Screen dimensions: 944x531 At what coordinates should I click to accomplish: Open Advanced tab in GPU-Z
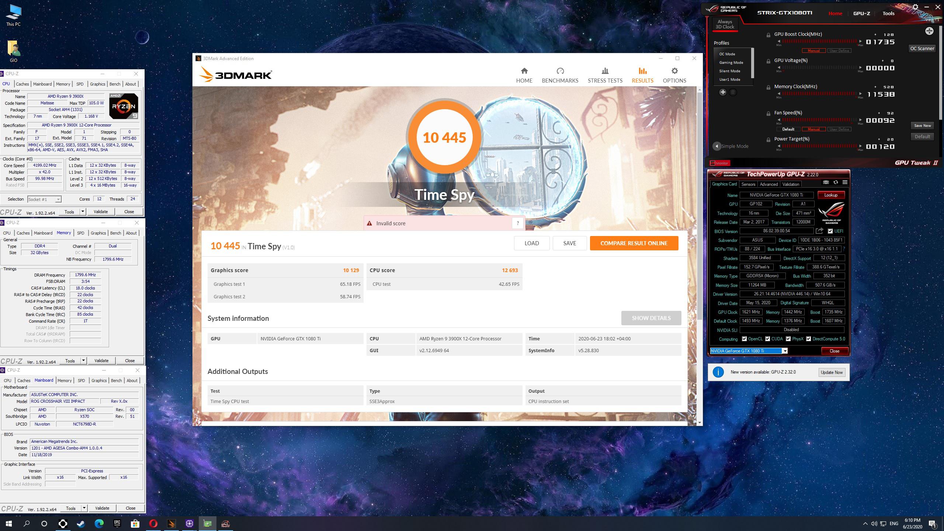(769, 184)
